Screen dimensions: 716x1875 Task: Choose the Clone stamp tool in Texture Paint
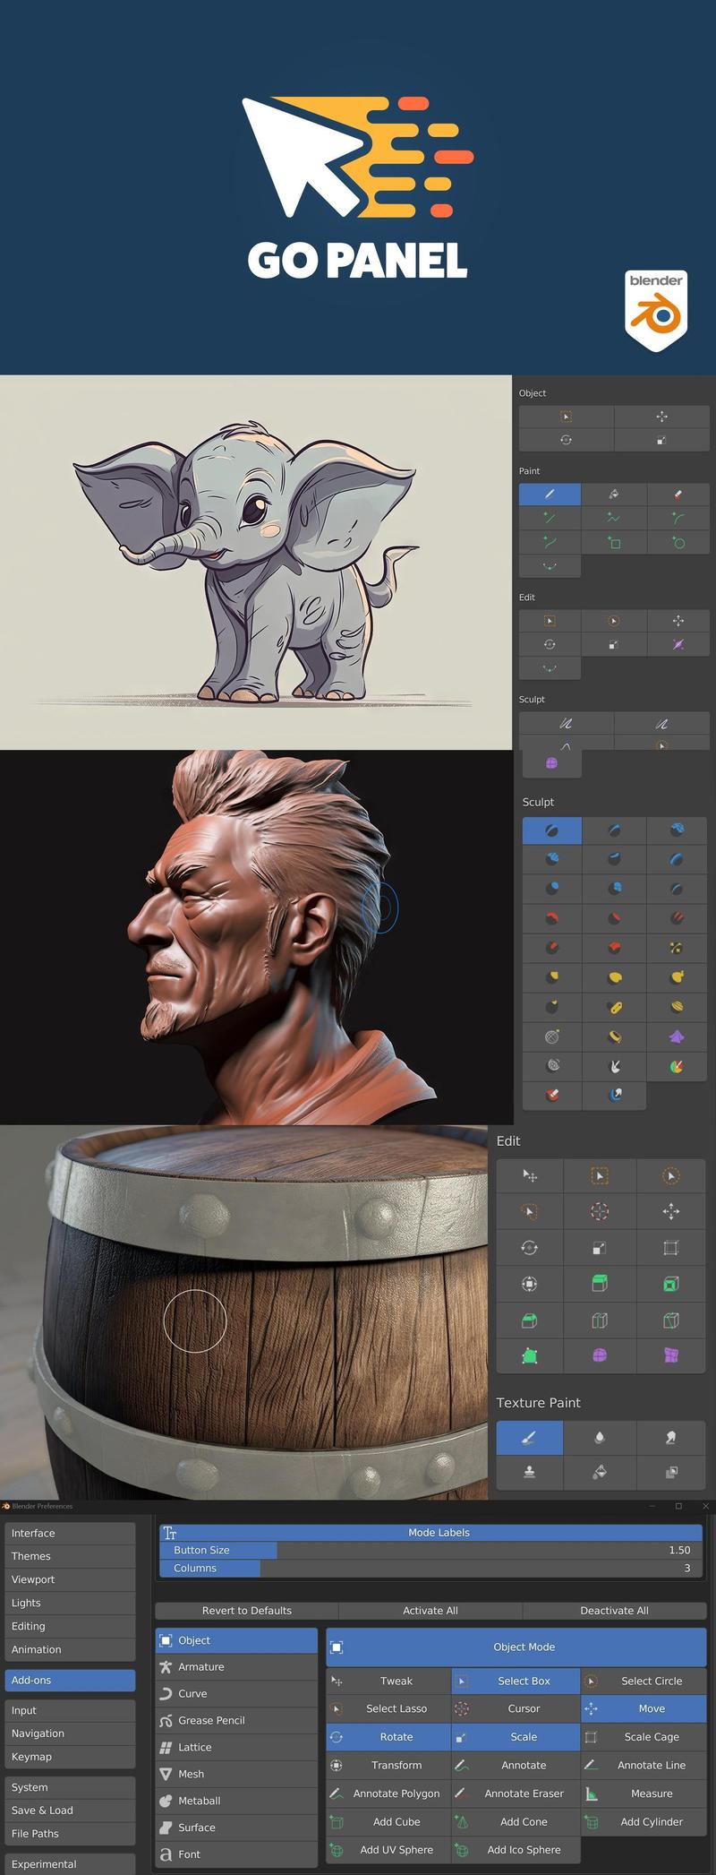(529, 1472)
